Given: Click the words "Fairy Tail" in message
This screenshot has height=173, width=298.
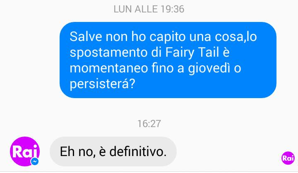Looking at the screenshot, I should 192,52.
